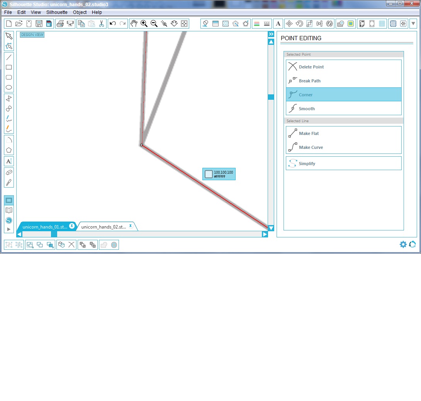Image resolution: width=421 pixels, height=401 pixels.
Task: Create a new document
Action: click(x=9, y=24)
